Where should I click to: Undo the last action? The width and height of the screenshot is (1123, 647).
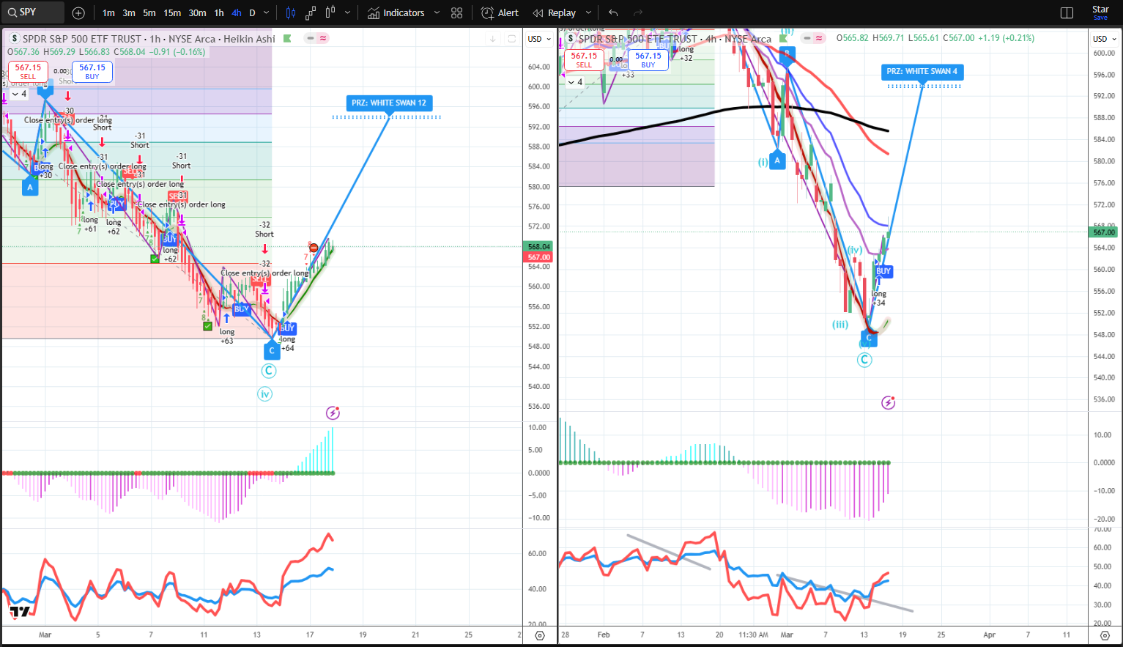tap(613, 12)
